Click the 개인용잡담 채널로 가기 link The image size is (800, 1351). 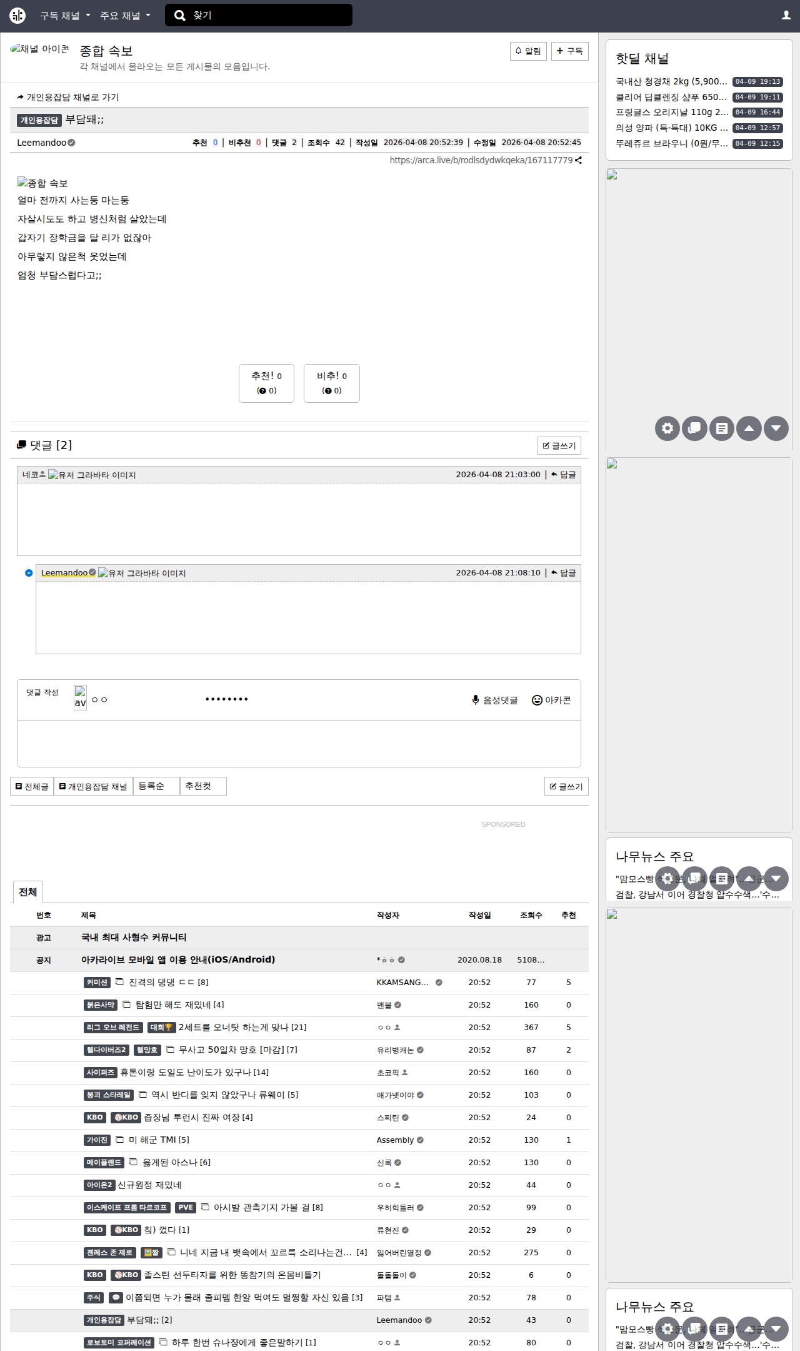68,98
